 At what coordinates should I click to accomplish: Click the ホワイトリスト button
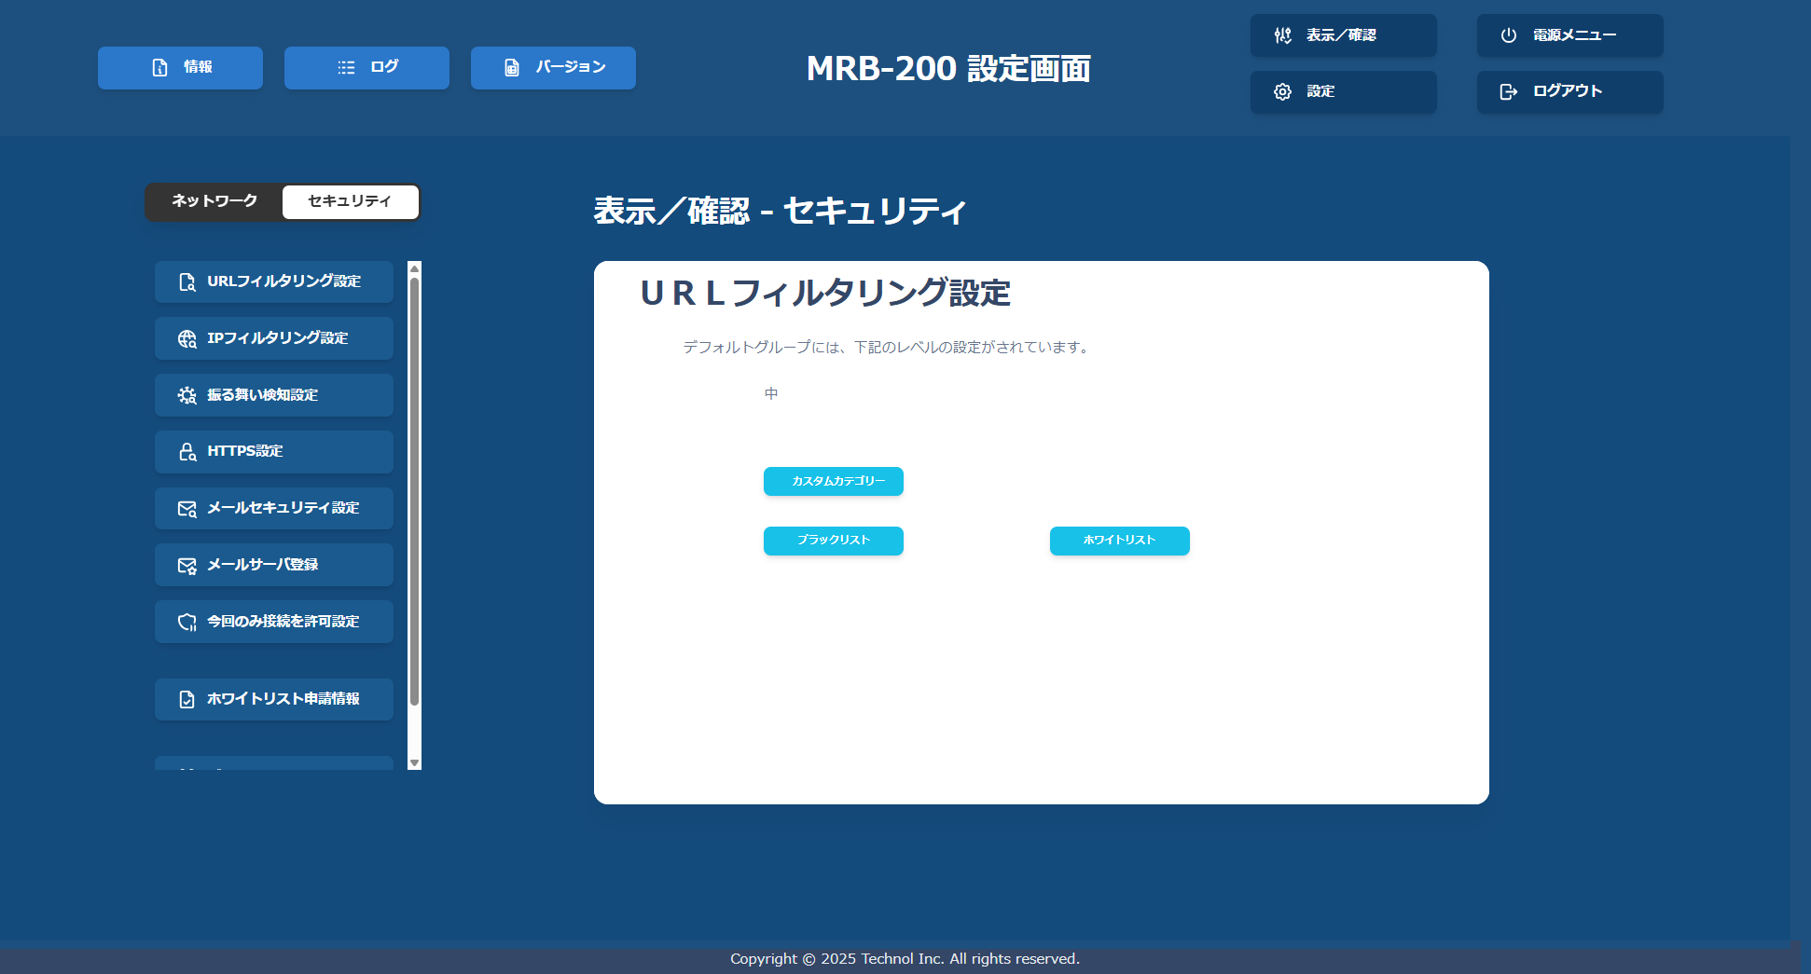point(1119,541)
